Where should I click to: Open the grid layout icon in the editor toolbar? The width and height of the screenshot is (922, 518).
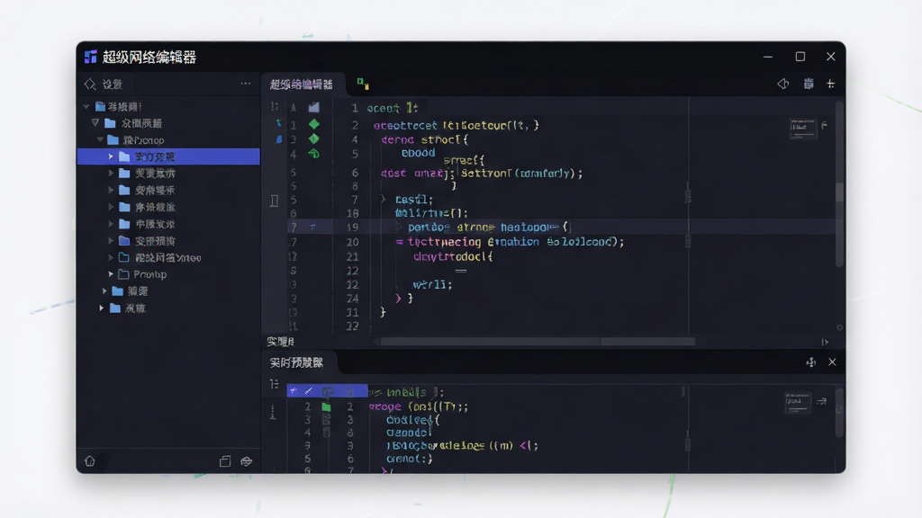[809, 84]
